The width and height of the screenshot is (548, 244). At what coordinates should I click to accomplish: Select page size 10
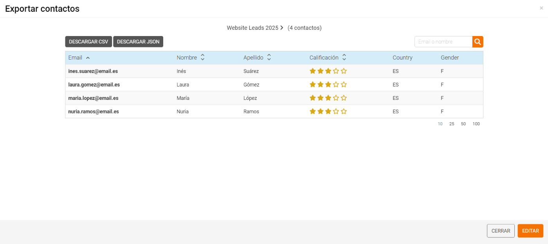[x=440, y=124]
